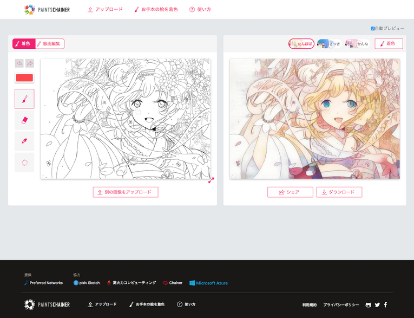Click the colorized preview image

click(x=314, y=119)
